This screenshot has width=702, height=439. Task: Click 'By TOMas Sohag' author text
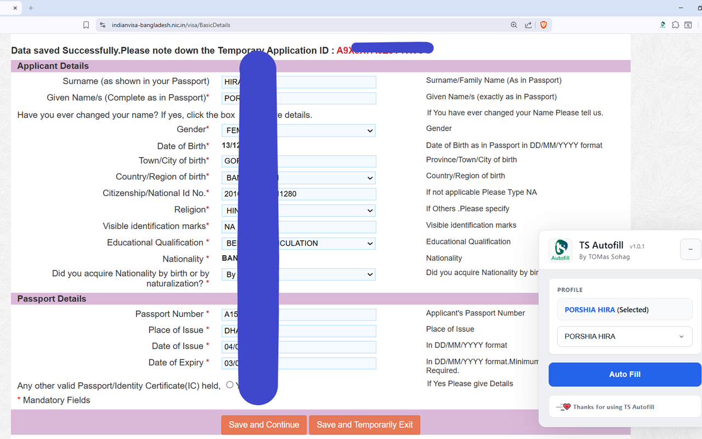(x=604, y=257)
